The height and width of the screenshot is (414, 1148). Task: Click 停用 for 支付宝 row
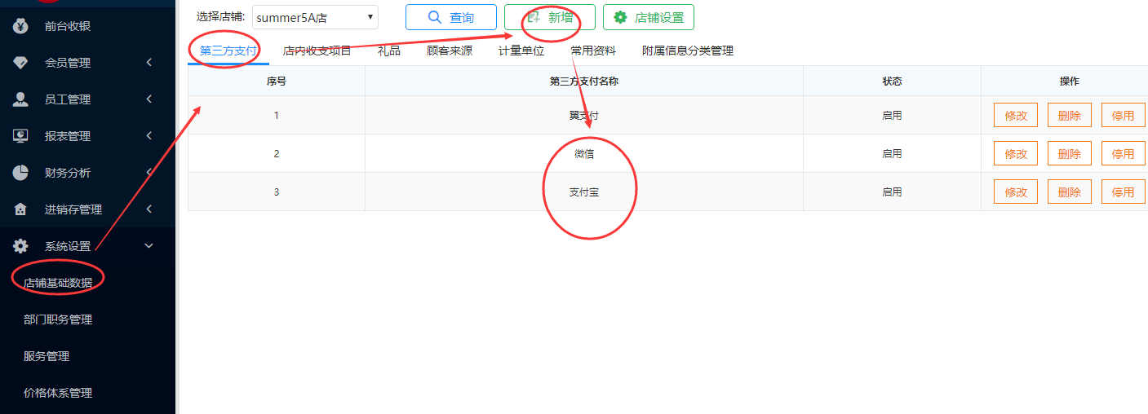tap(1124, 192)
